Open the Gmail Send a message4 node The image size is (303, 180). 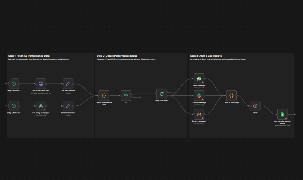pyautogui.click(x=199, y=114)
